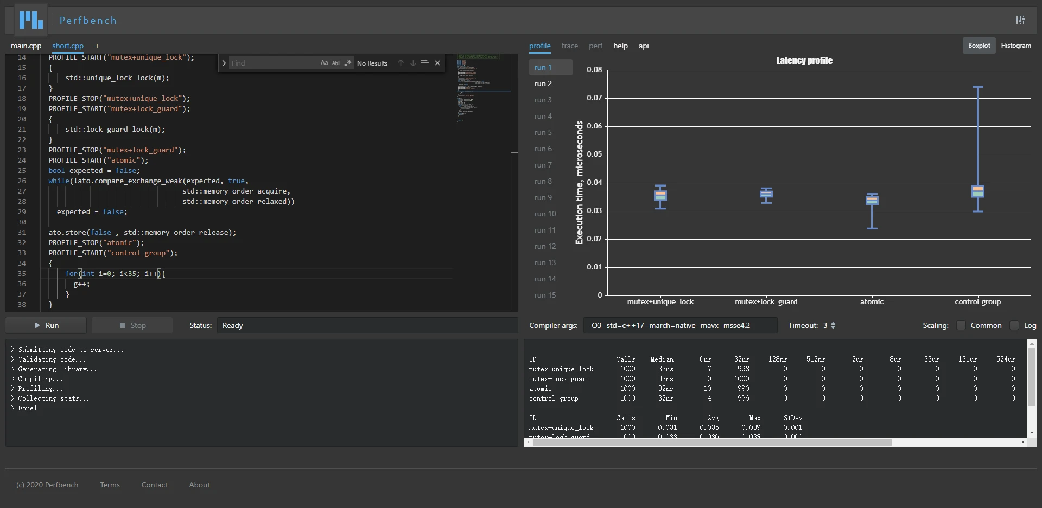
Task: Select run 13 in run list
Action: (550, 262)
